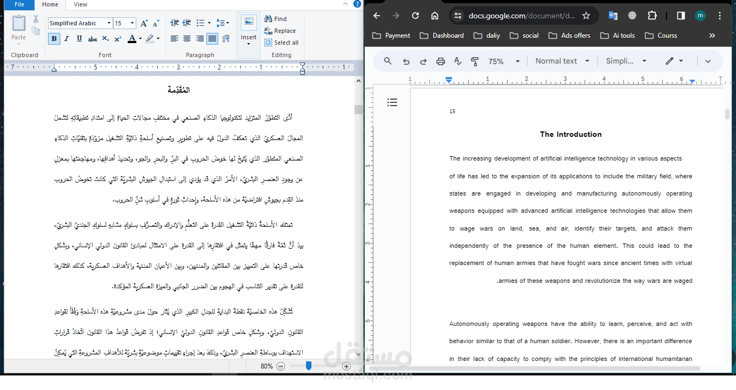Click the Paste clipboard icon in WordPad
Image resolution: width=736 pixels, height=390 pixels.
coord(18,23)
